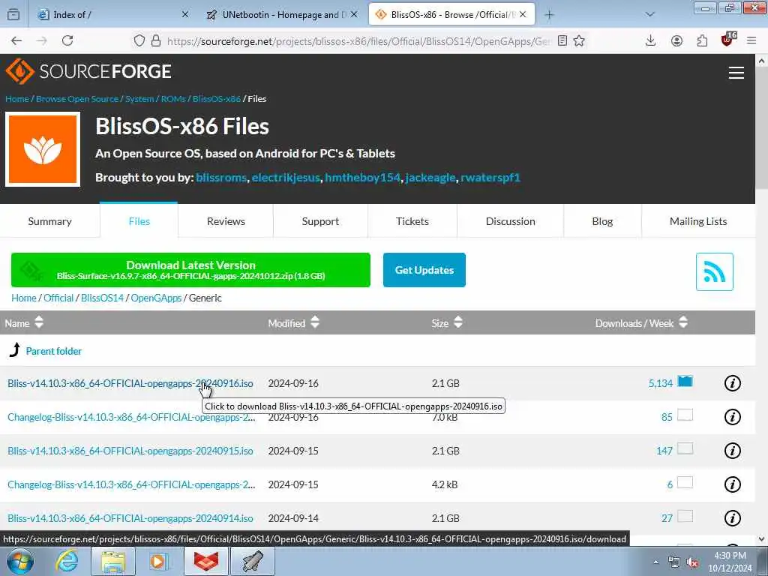Open Windows Start menu
Image resolution: width=768 pixels, height=576 pixels.
[x=20, y=561]
